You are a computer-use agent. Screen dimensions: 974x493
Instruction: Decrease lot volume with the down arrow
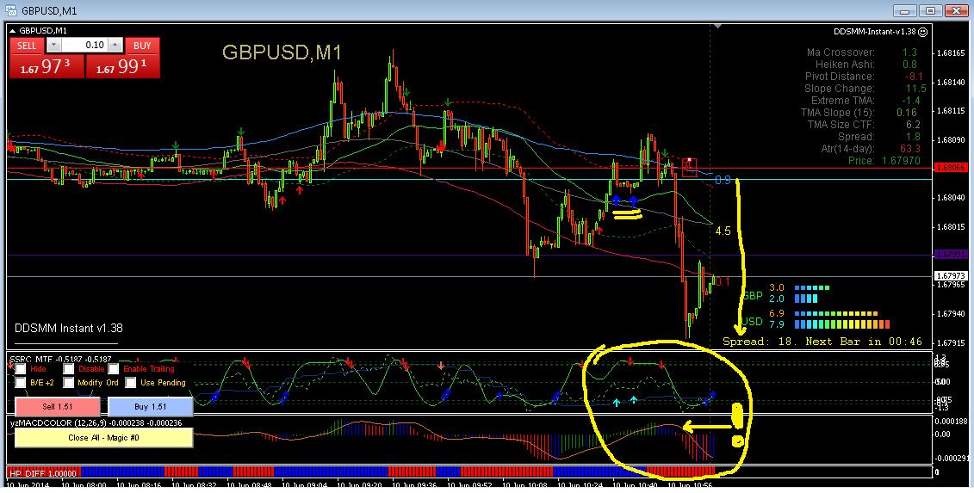[53, 46]
